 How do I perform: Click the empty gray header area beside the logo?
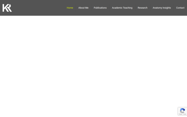[x=38, y=8]
